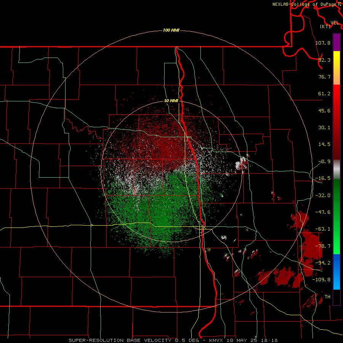
Task: Select the 30.1 velocity legend value
Action: pos(324,128)
